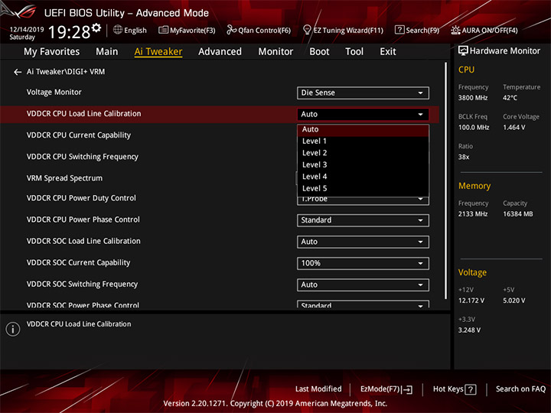Click the Search question mark icon
Viewport: 551px width, 413px height.
[399, 30]
